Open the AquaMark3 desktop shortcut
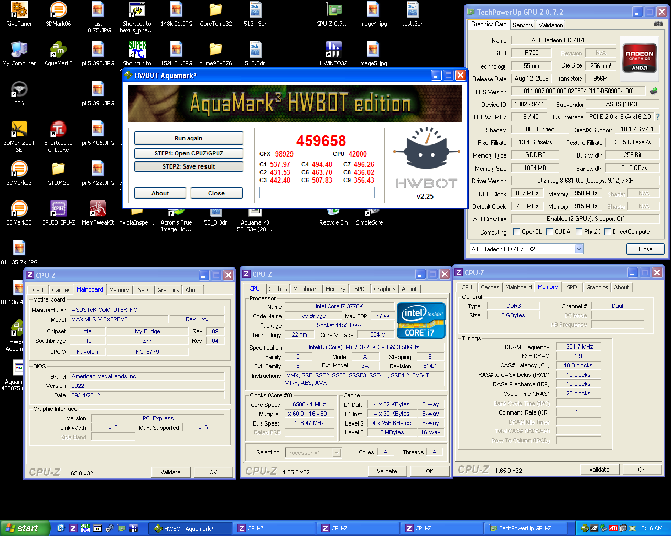Image resolution: width=671 pixels, height=536 pixels. (58, 54)
